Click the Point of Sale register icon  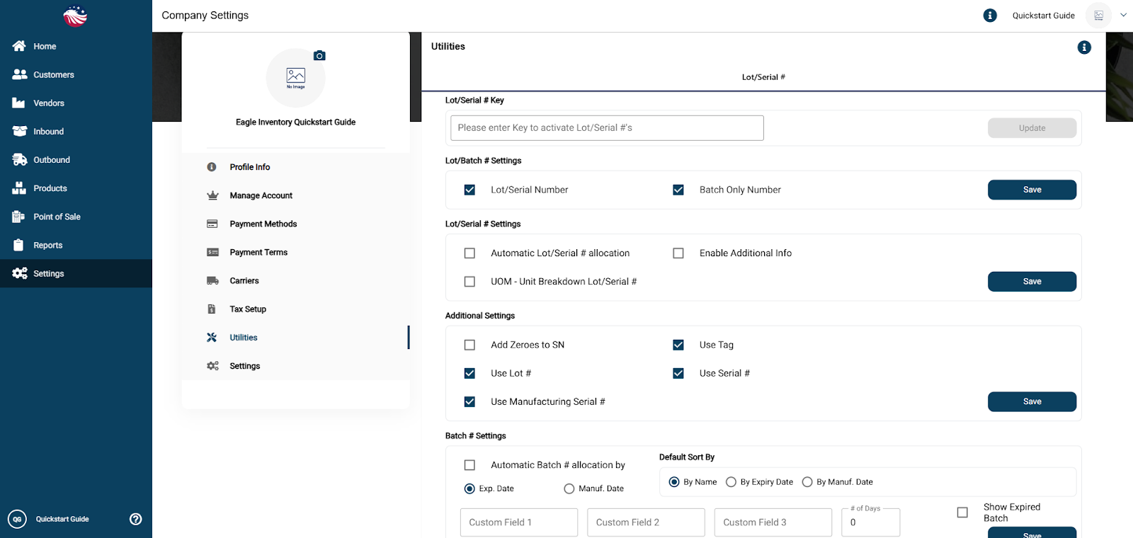[x=19, y=217]
